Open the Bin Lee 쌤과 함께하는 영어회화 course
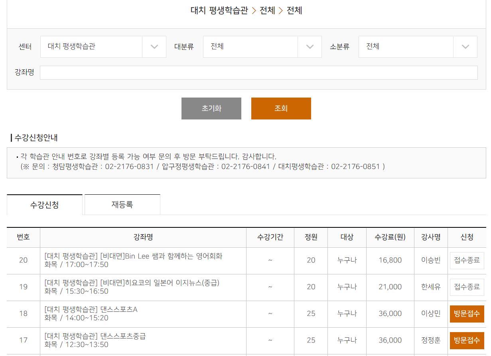This screenshot has width=491, height=356. point(133,256)
